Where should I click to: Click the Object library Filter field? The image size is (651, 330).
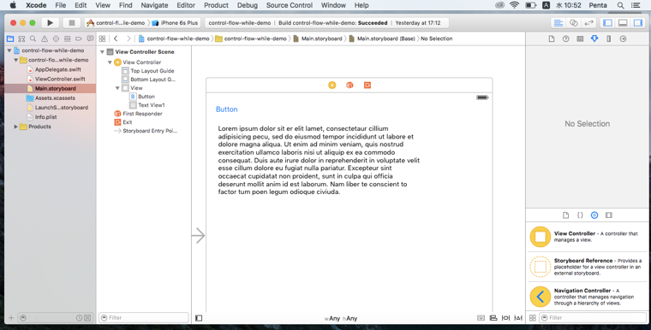[593, 318]
